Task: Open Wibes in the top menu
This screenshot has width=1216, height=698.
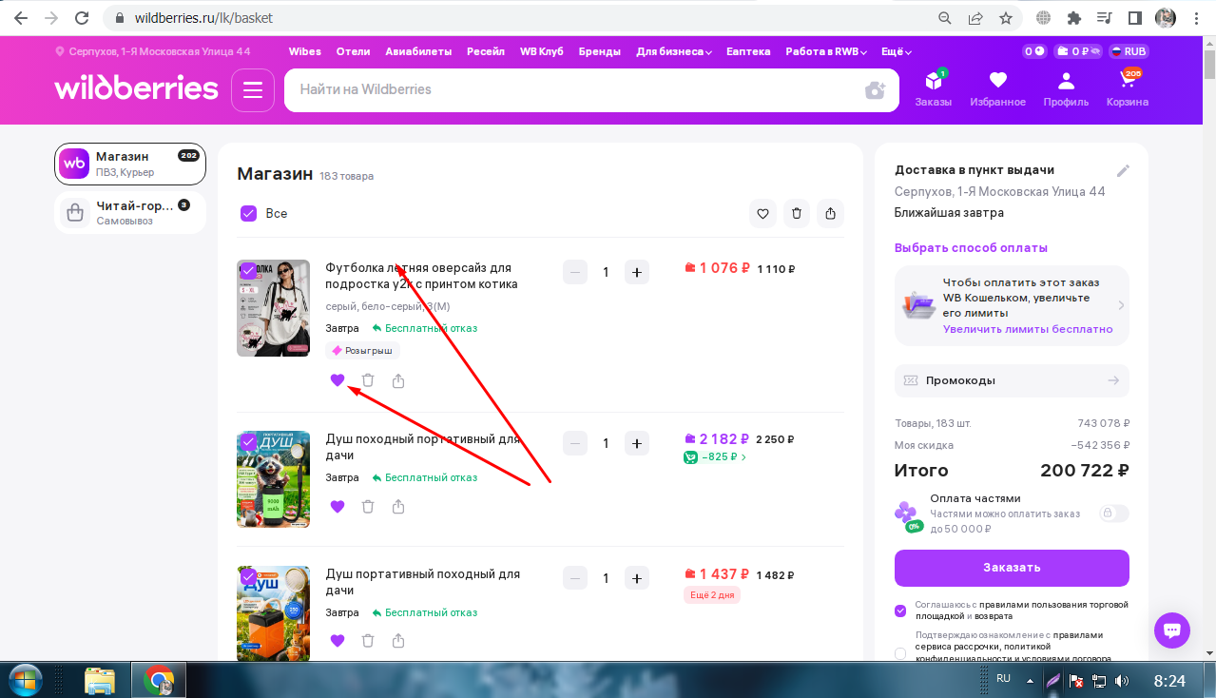Action: [x=305, y=51]
